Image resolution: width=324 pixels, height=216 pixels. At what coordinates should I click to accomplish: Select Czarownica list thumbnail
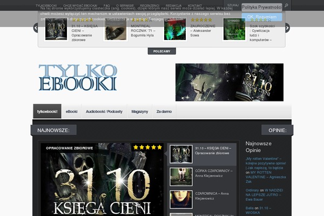pyautogui.click(x=181, y=200)
